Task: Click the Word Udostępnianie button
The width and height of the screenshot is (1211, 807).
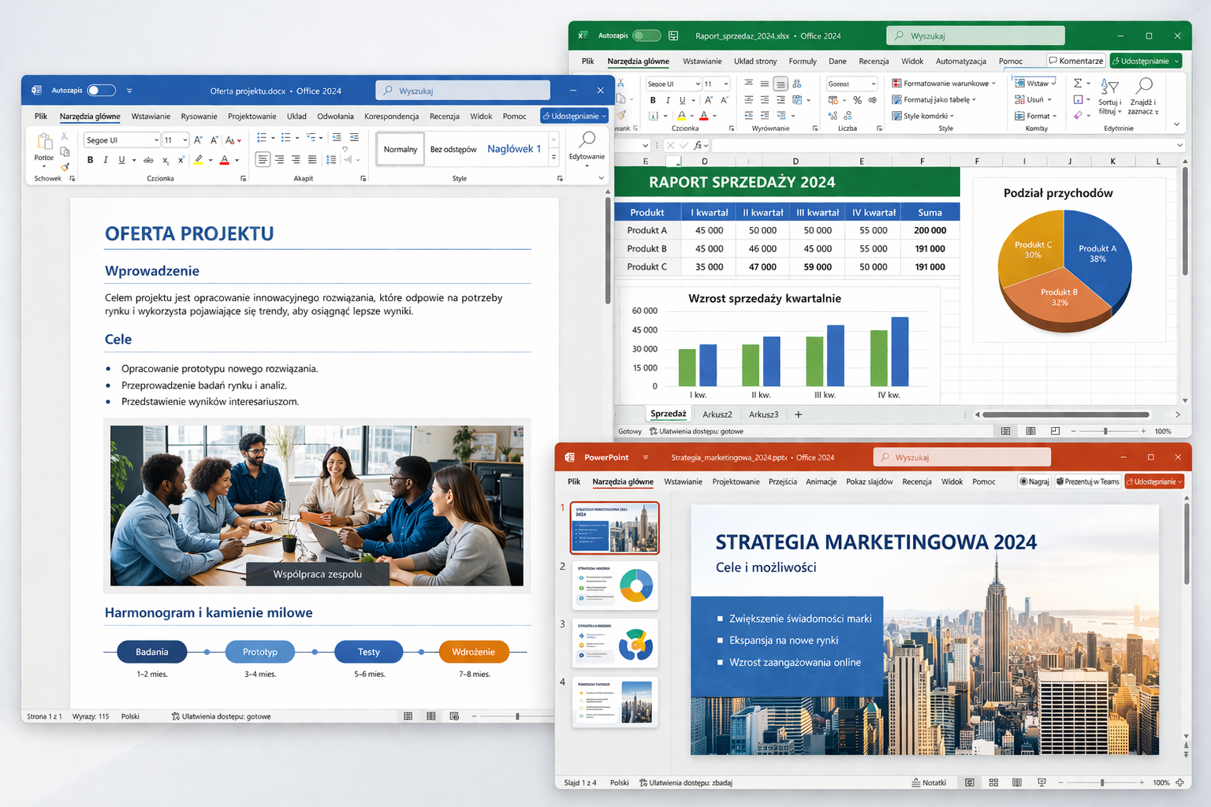Action: 574,116
